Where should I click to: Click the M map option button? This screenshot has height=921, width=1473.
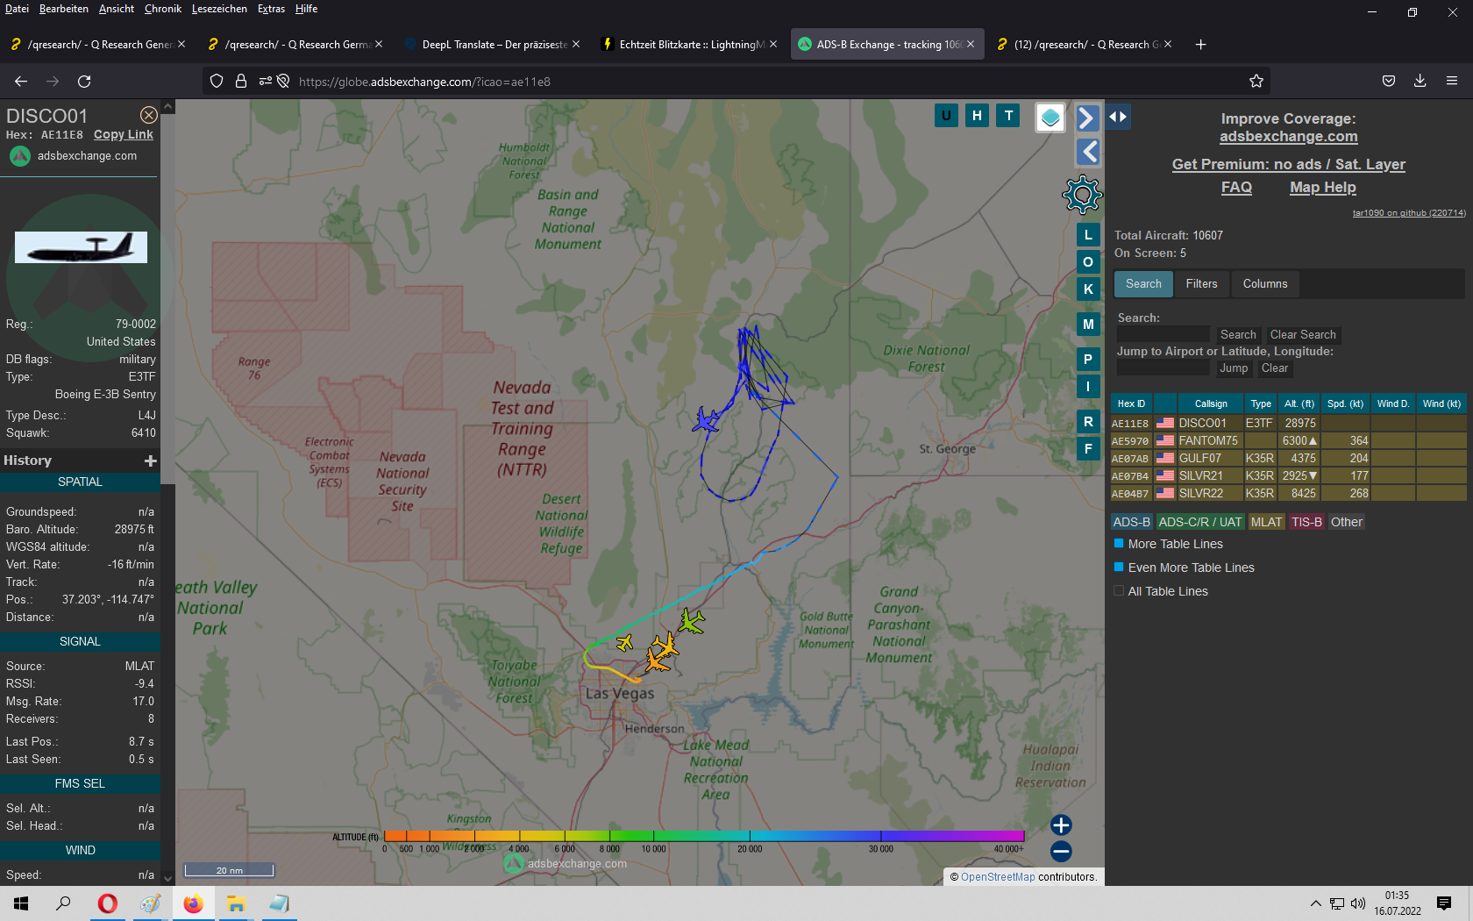pyautogui.click(x=1088, y=324)
